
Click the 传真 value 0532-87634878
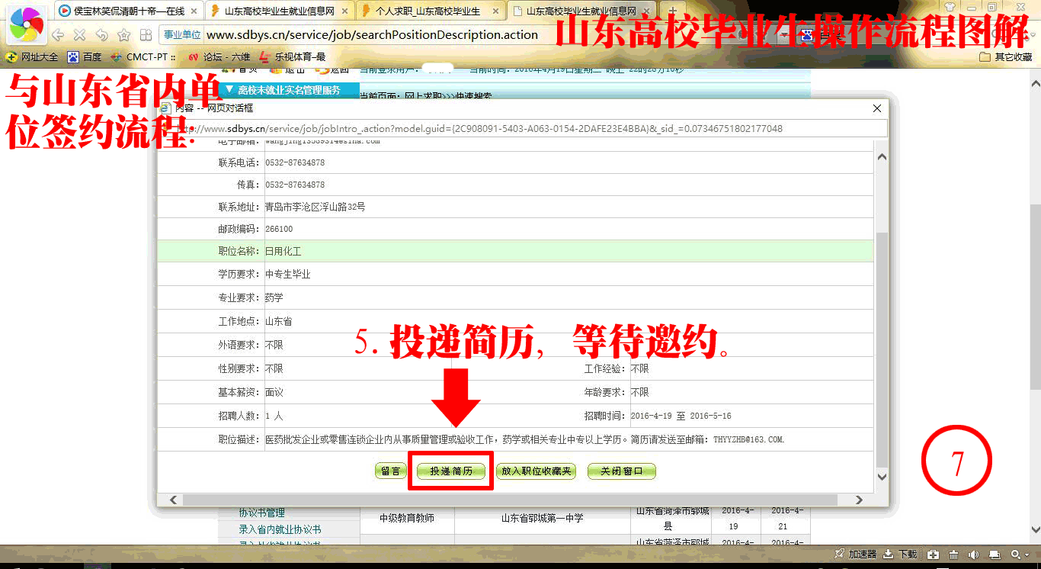coord(295,185)
